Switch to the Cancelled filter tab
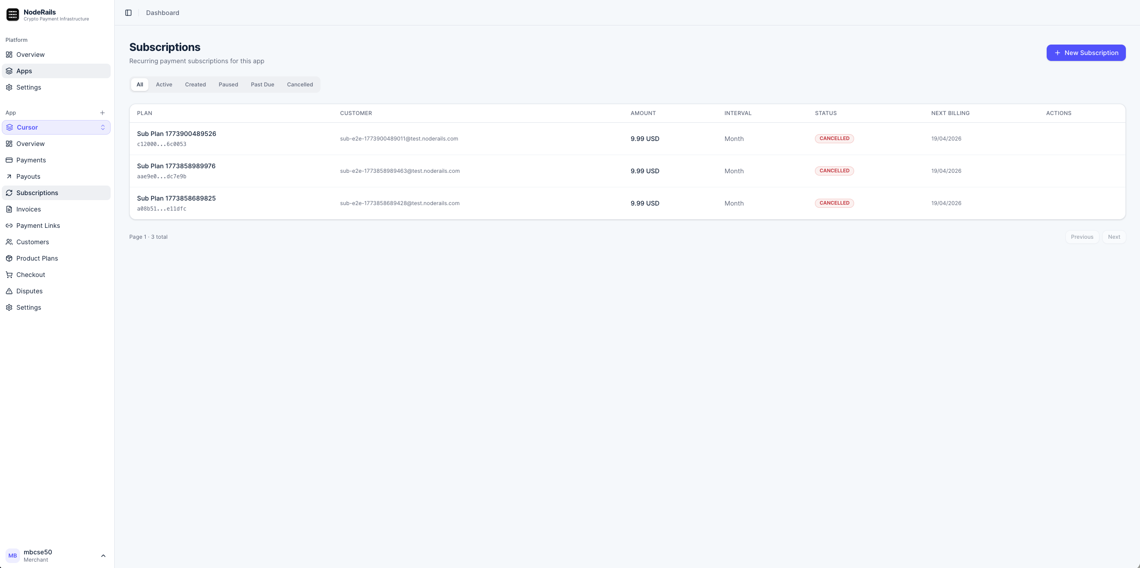The height and width of the screenshot is (568, 1140). (300, 85)
